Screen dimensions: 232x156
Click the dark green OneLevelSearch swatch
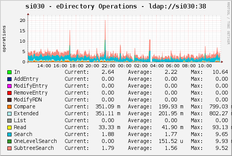click(9, 141)
